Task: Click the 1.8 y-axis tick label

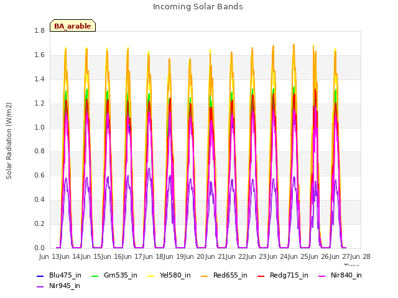Action: [39, 30]
